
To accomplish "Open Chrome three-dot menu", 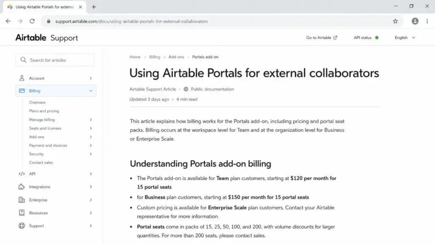I will coord(427,21).
